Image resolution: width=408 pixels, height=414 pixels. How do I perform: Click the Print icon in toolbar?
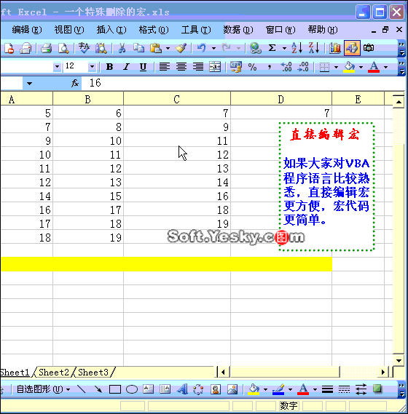[47, 48]
